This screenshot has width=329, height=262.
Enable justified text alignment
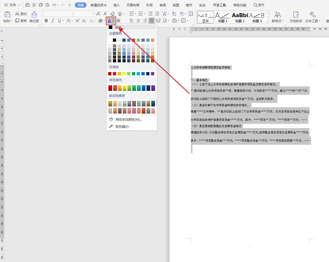(151, 21)
